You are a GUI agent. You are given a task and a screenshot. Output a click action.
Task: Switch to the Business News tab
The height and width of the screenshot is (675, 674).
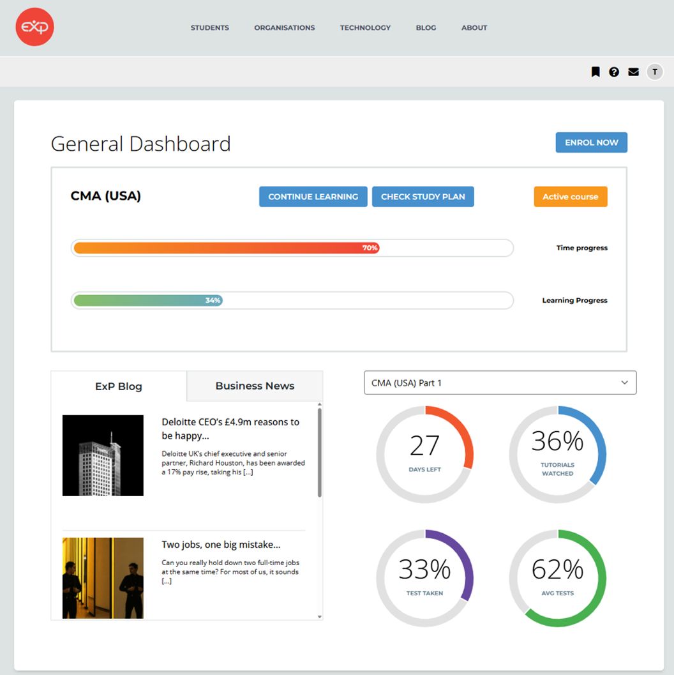click(255, 386)
